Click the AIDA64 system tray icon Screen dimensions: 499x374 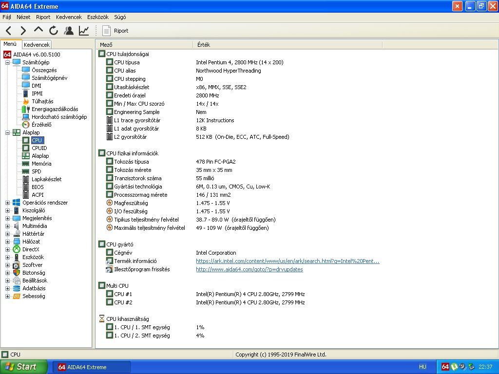tap(445, 367)
